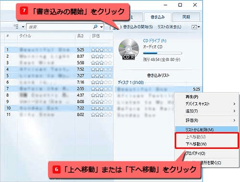240x182 pixels.
Task: Open 追加(T) submenu
Action: [207, 111]
